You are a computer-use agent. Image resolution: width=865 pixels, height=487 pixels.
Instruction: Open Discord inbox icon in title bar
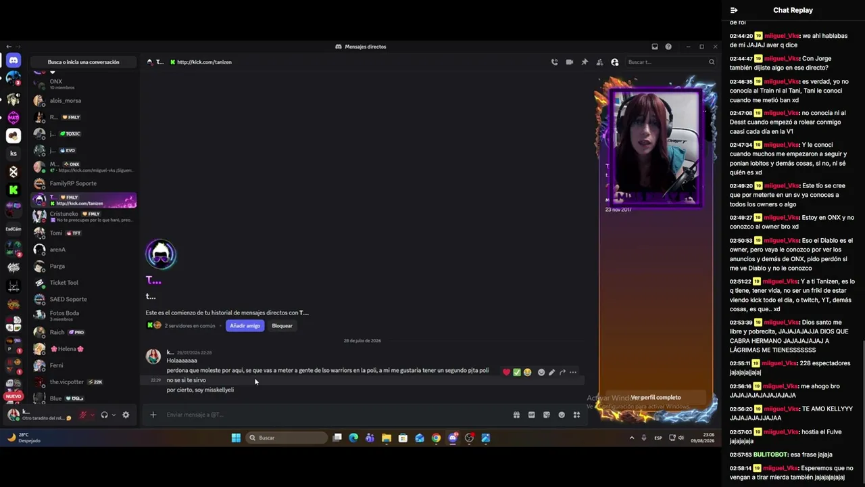click(655, 47)
